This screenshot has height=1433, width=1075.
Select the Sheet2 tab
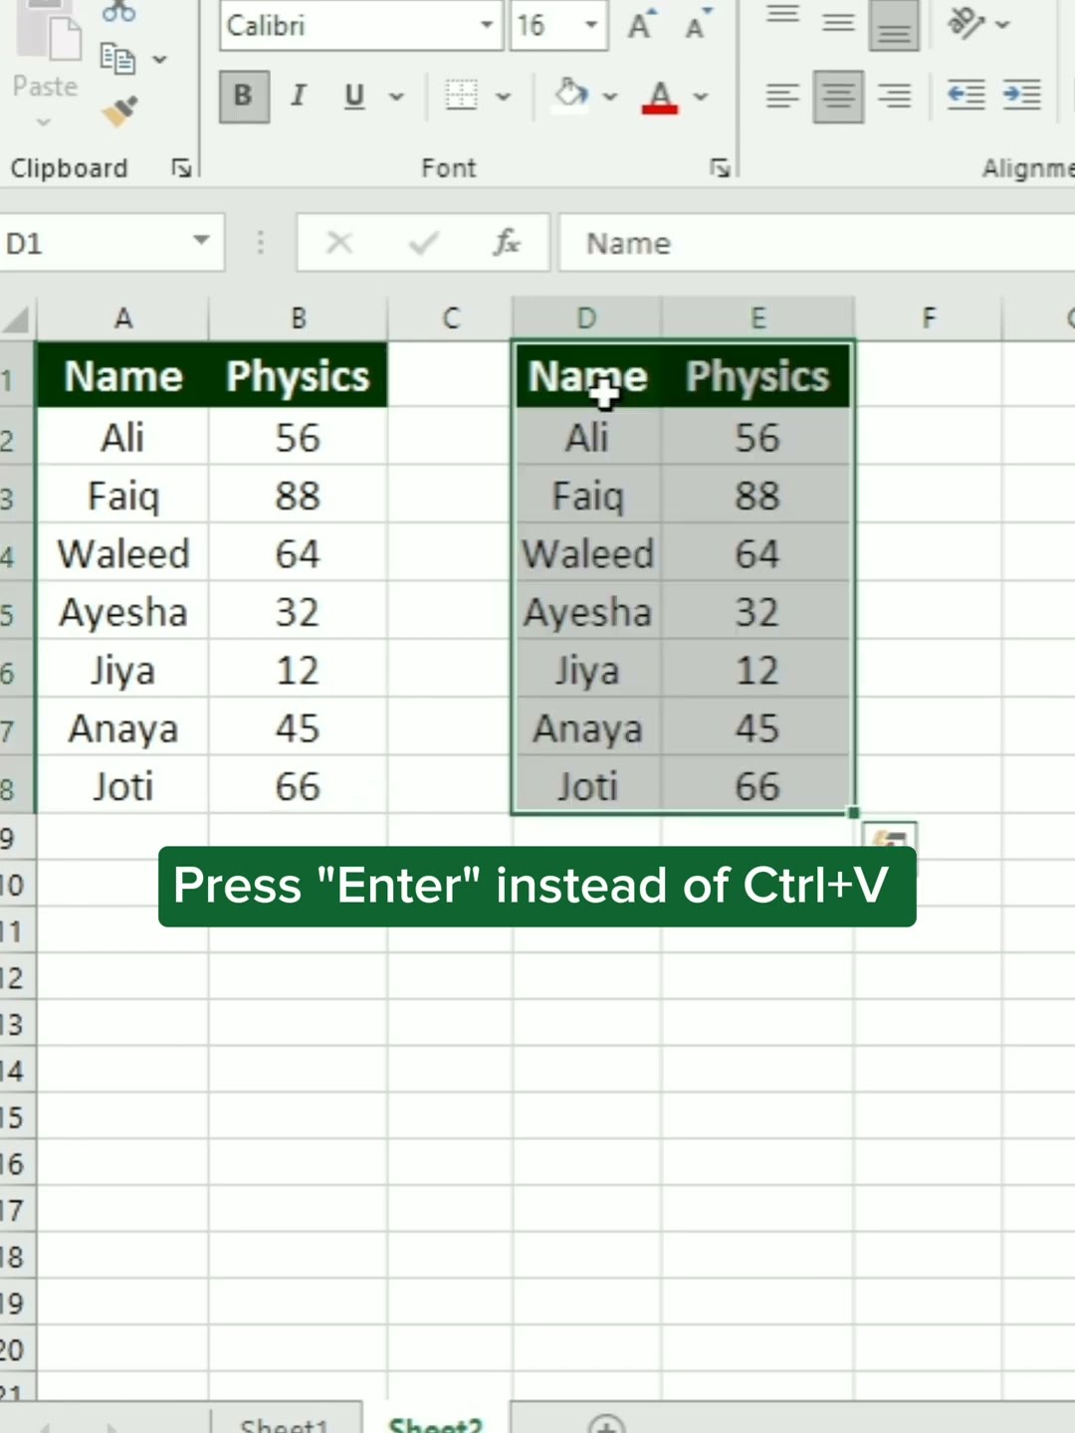435,1423
